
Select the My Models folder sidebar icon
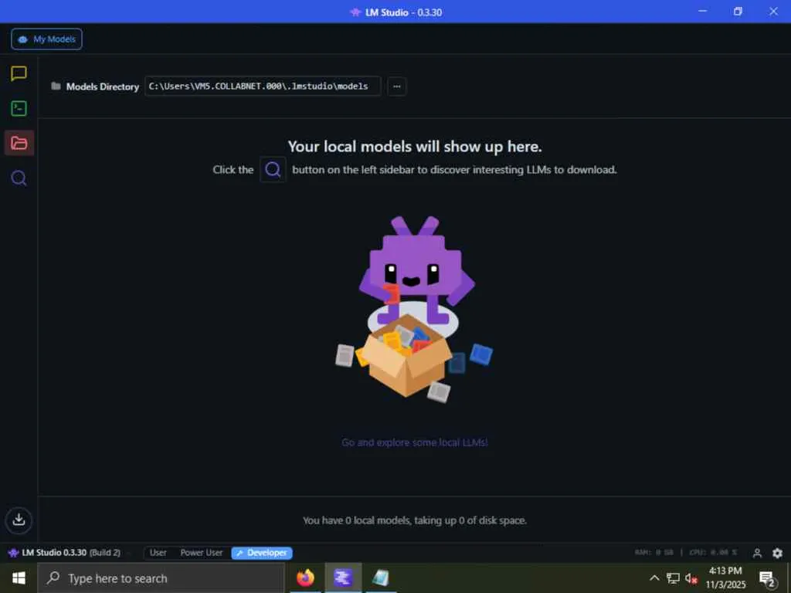[x=19, y=143]
